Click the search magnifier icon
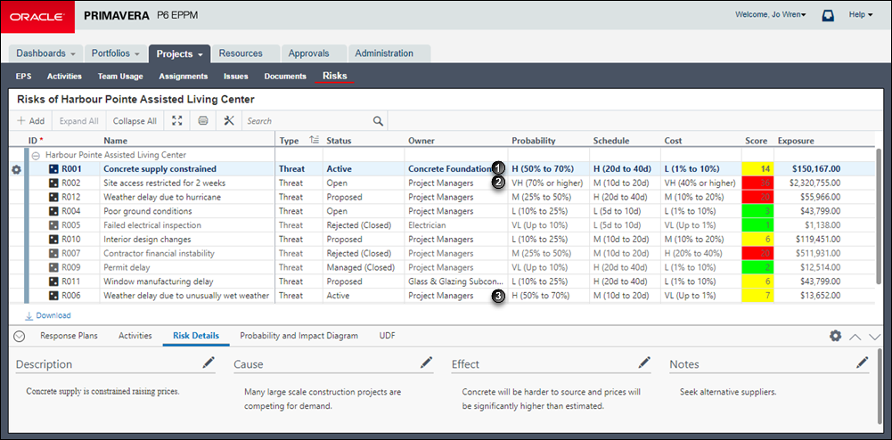892x440 pixels. tap(378, 121)
